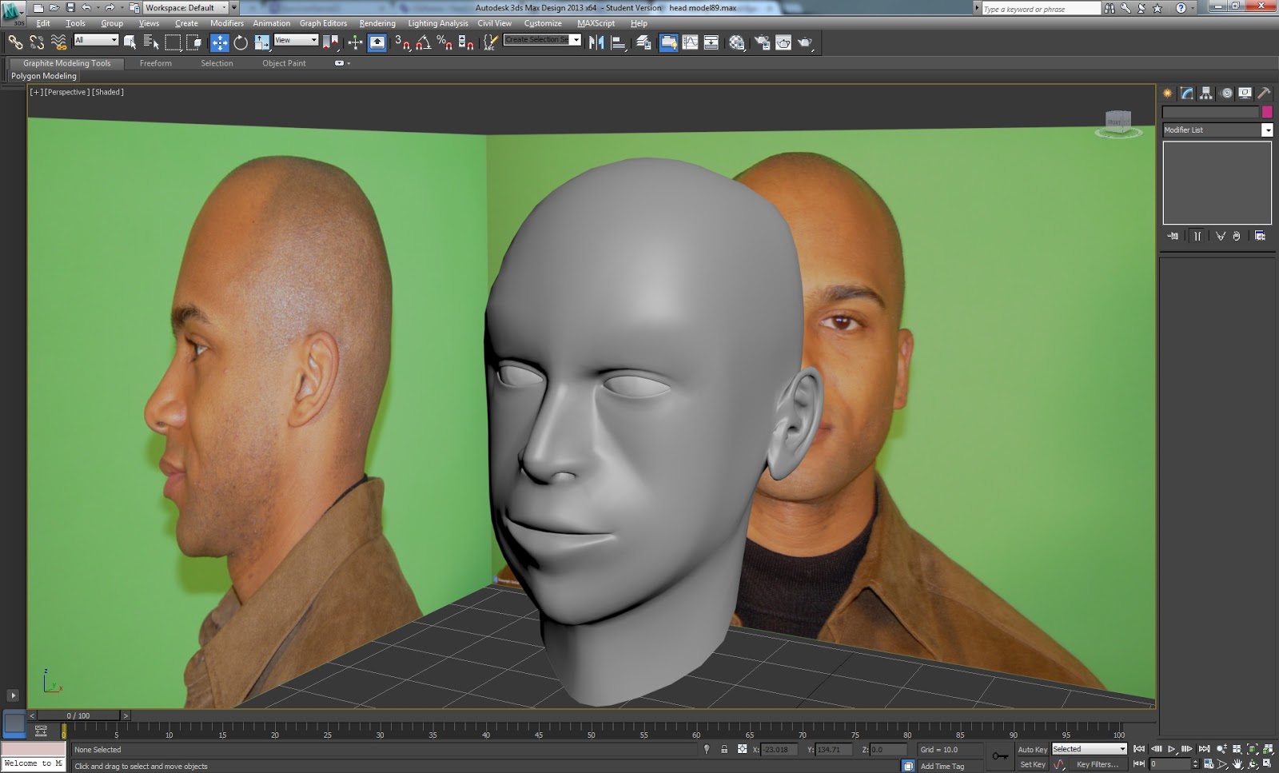
Task: Click the magenta object color swatch
Action: pyautogui.click(x=1266, y=112)
